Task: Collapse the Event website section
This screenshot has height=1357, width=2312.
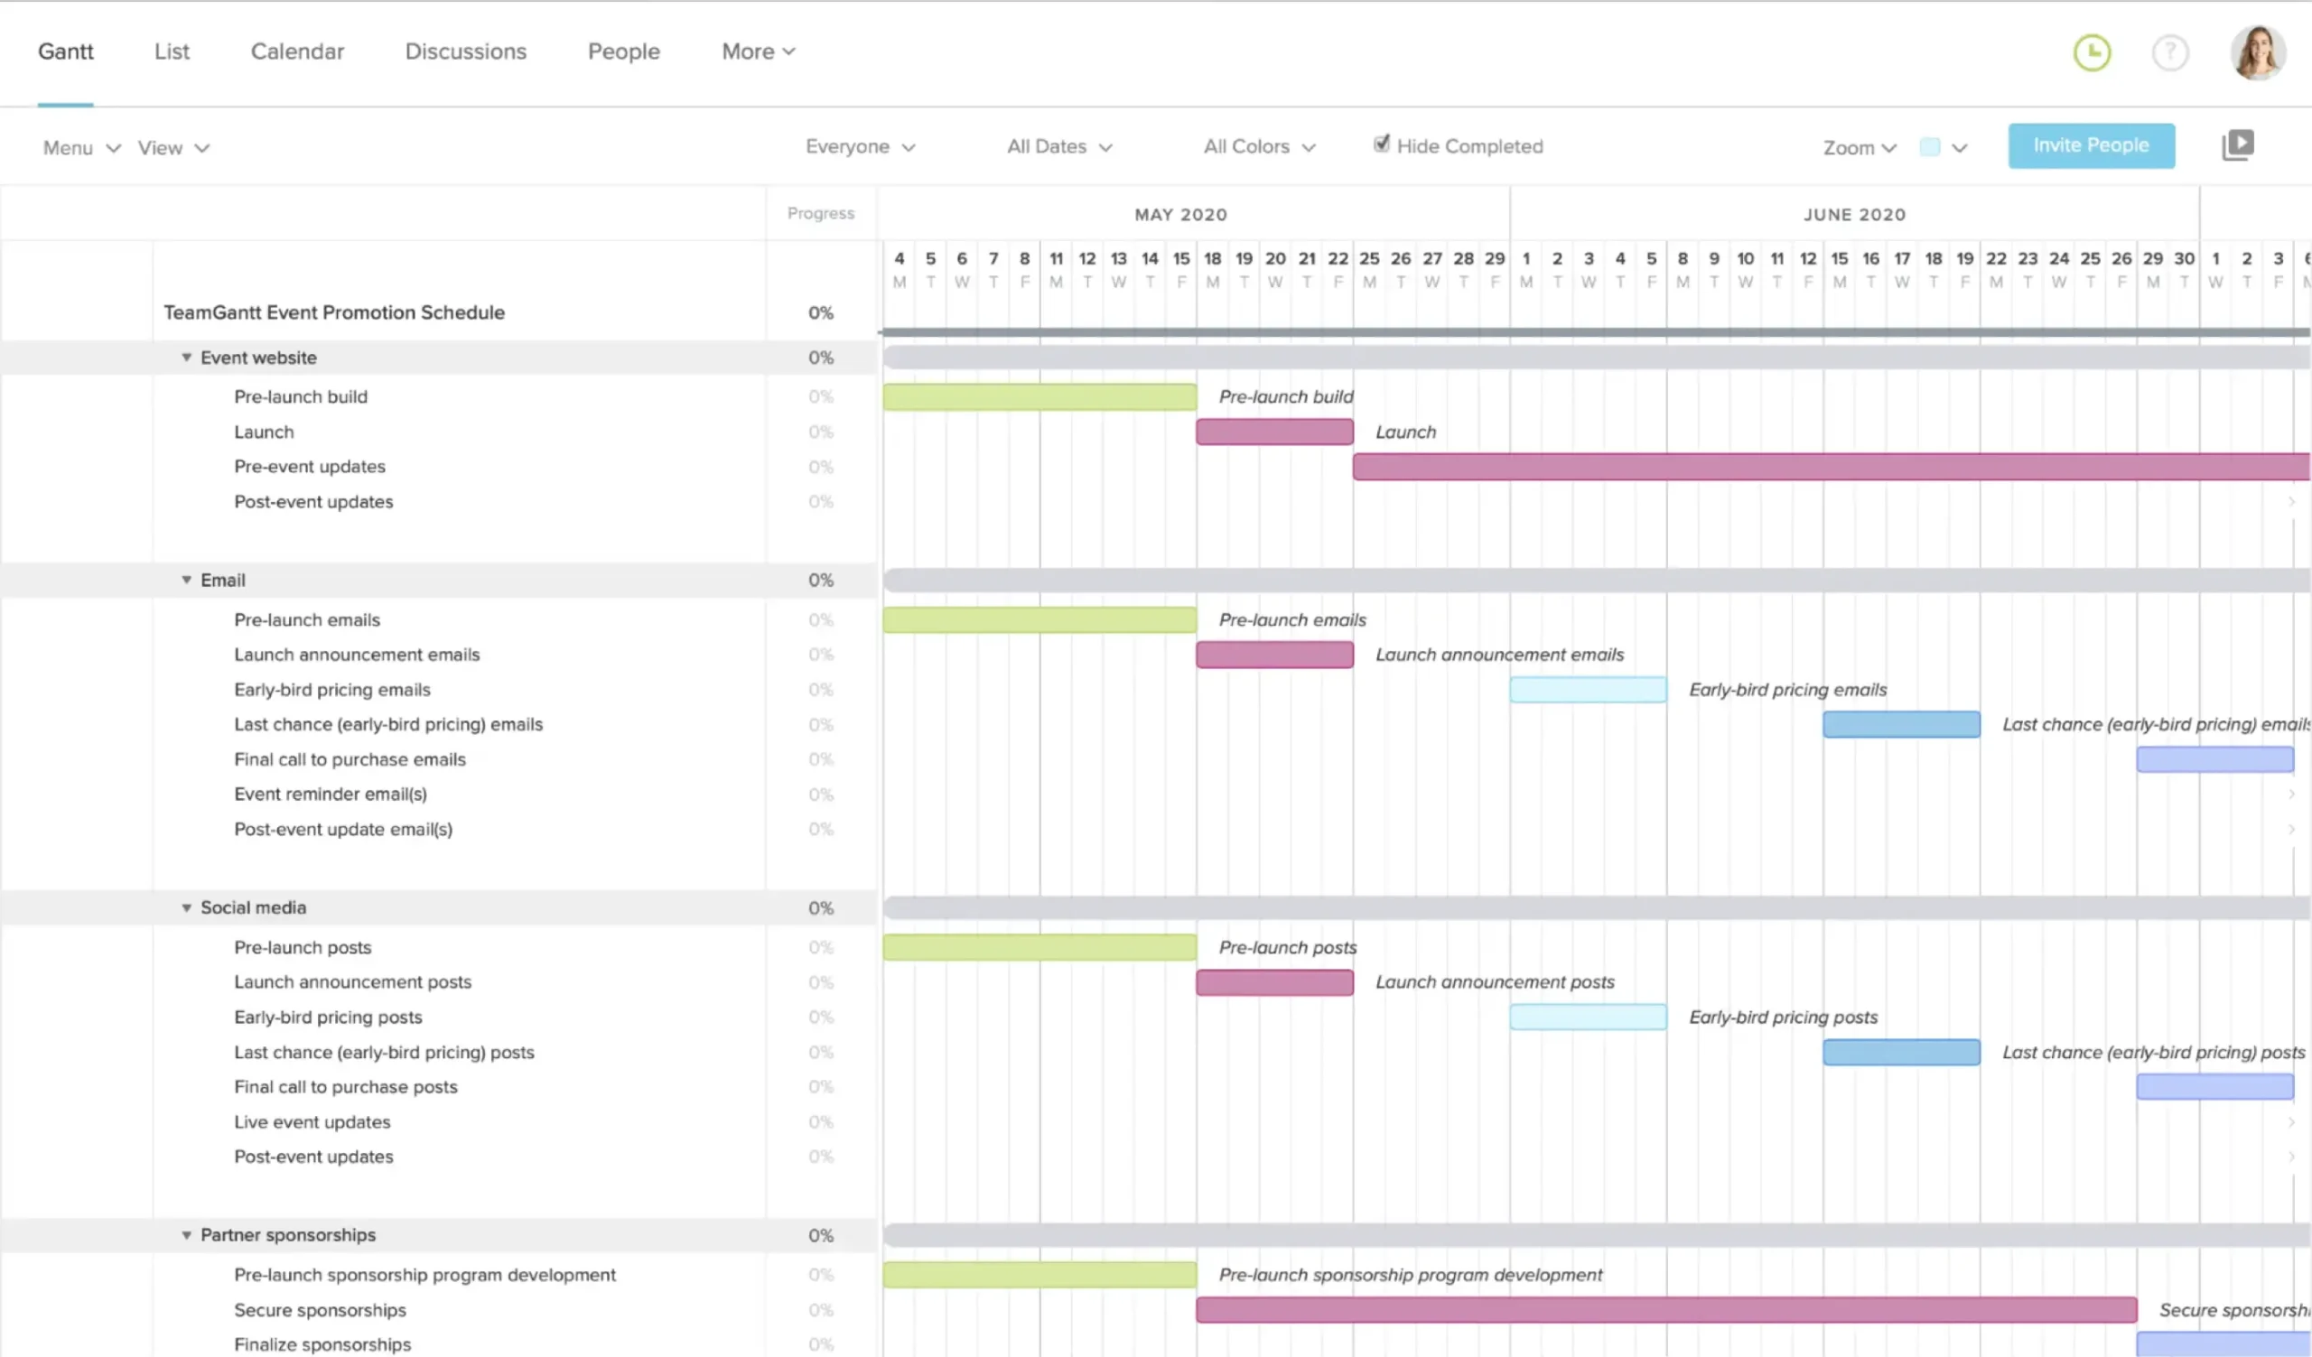Action: (x=187, y=358)
